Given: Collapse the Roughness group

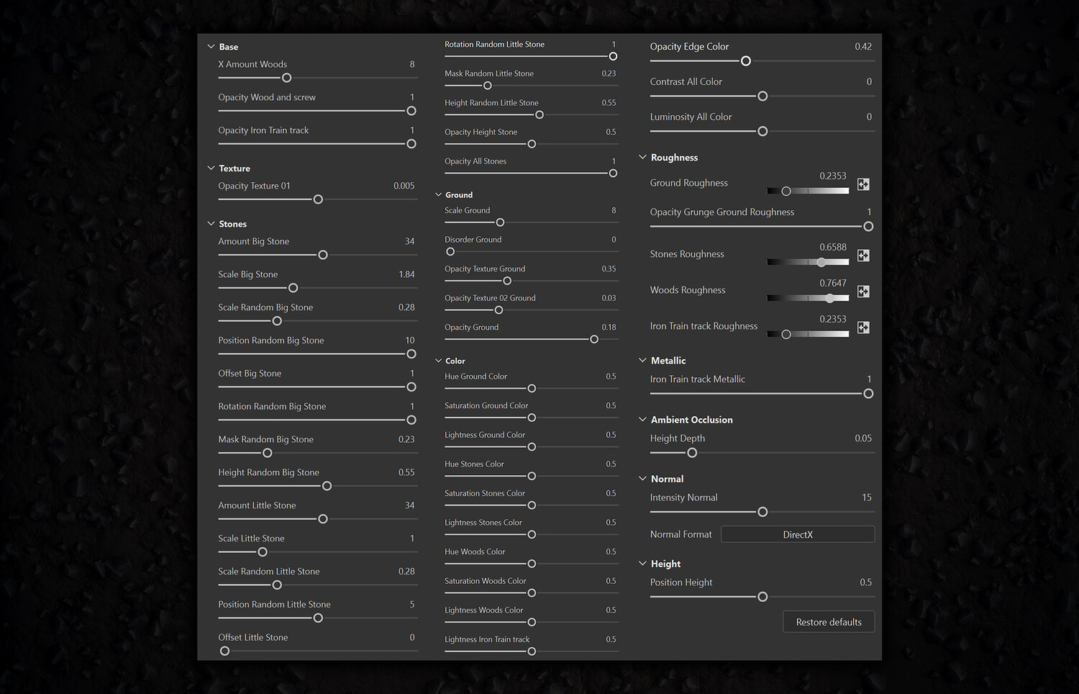Looking at the screenshot, I should pos(643,158).
